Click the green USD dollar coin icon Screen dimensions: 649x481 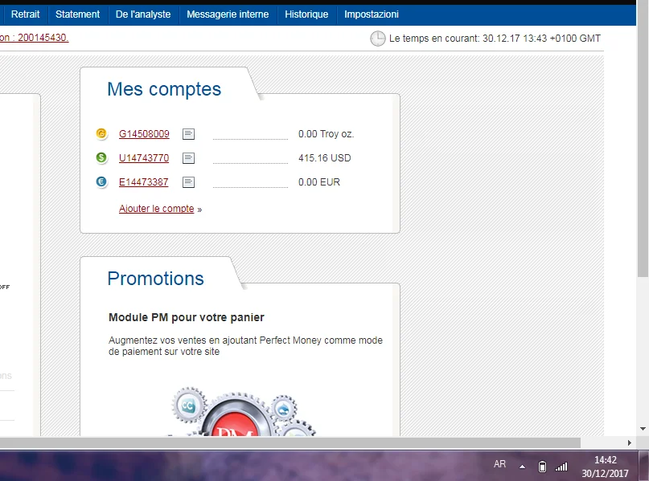click(x=101, y=158)
